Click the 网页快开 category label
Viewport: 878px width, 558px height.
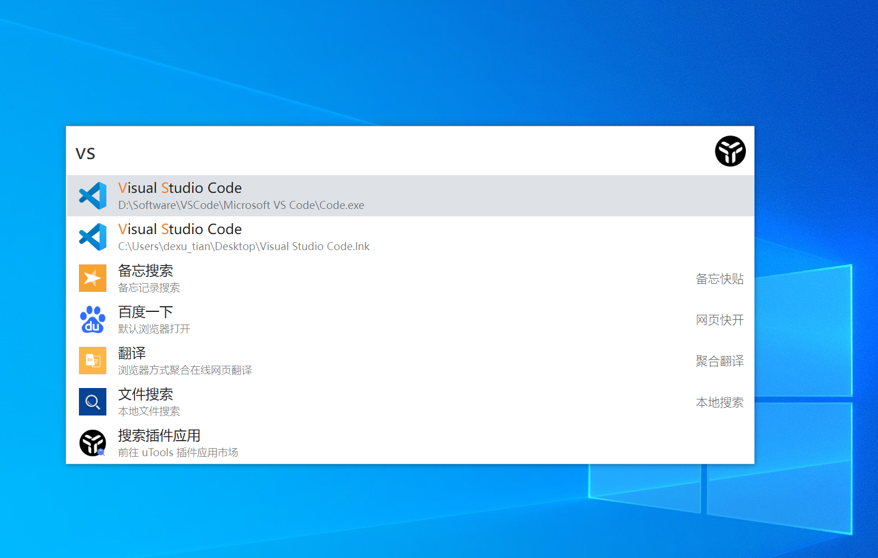(x=720, y=320)
